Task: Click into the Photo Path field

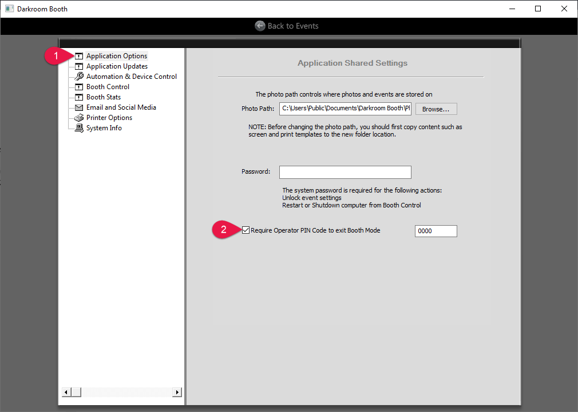Action: [345, 109]
